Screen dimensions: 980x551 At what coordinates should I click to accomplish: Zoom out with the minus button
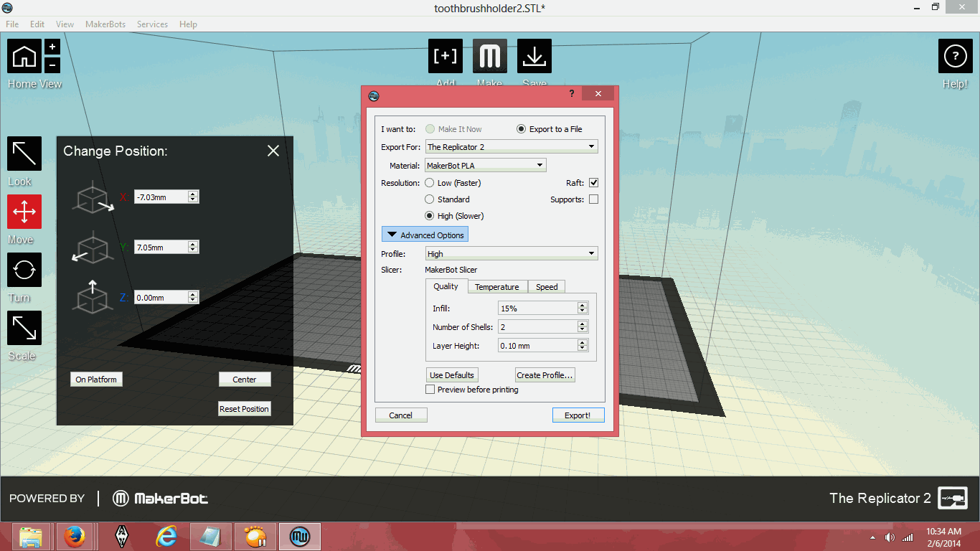coord(52,65)
